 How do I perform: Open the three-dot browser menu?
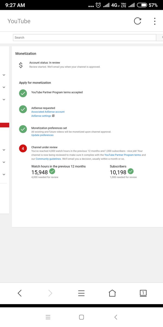(155, 21)
